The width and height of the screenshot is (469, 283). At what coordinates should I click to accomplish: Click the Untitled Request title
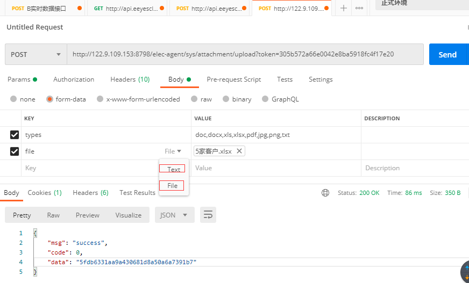[35, 27]
